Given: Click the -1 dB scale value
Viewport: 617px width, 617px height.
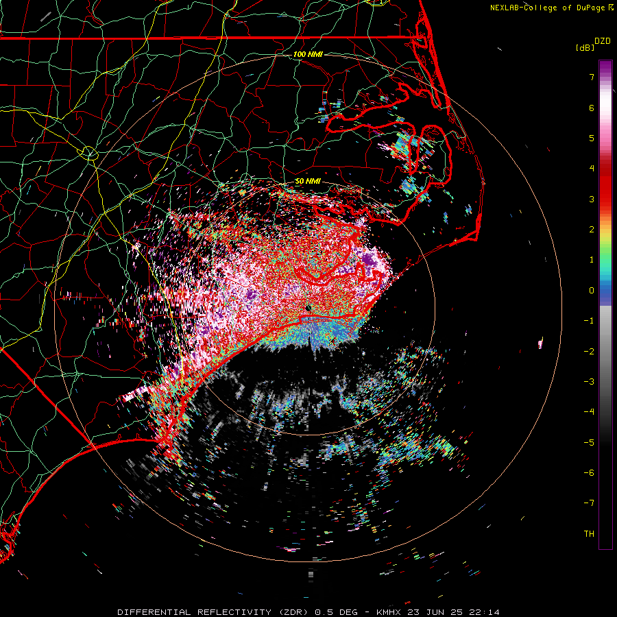Looking at the screenshot, I should tap(589, 321).
